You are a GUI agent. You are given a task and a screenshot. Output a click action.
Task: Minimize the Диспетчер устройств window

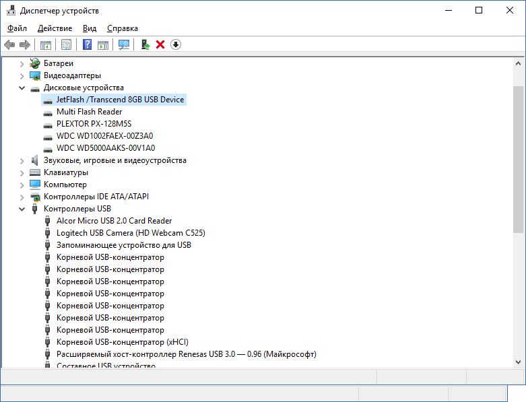(x=449, y=10)
